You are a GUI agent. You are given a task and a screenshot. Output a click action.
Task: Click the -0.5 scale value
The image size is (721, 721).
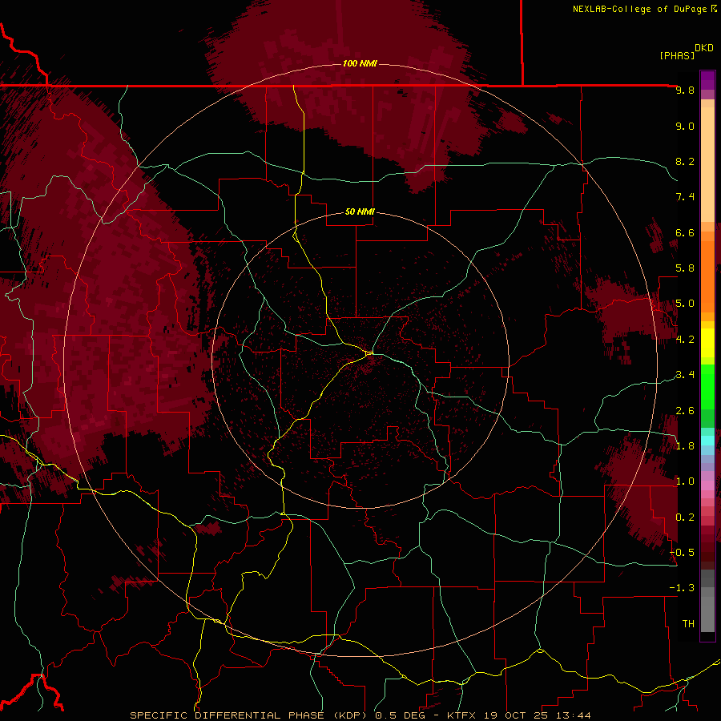coord(682,553)
